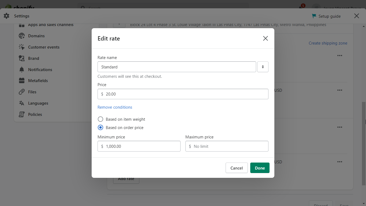Click the Languages translate icon
Image resolution: width=366 pixels, height=206 pixels.
click(x=22, y=103)
